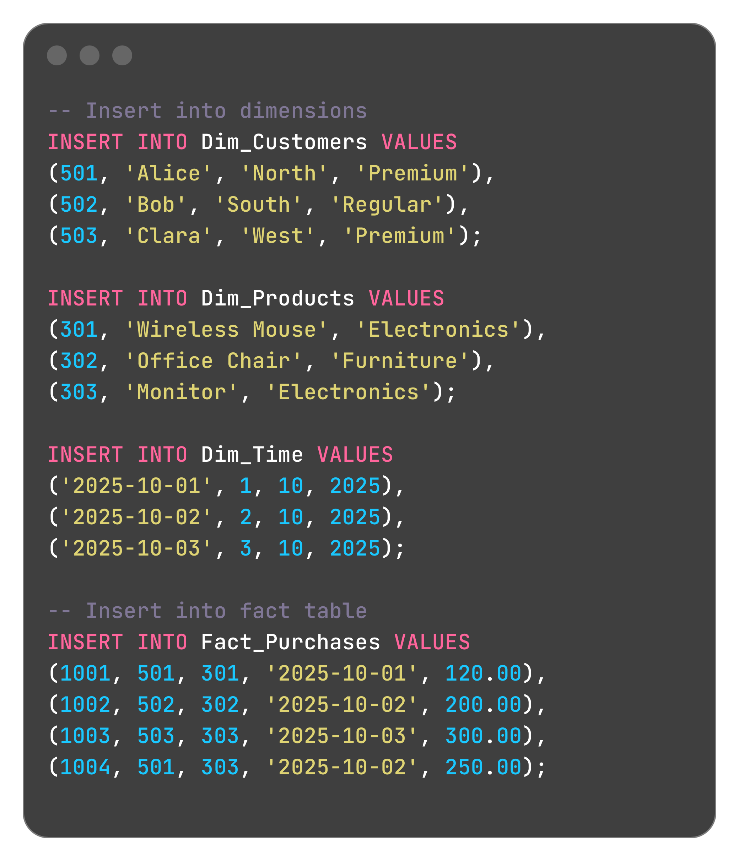739x861 pixels.
Task: Click the VALUES keyword after Dim_Time
Action: 355,454
